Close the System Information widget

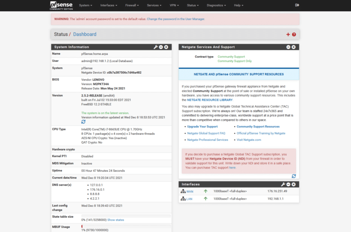tap(166, 47)
